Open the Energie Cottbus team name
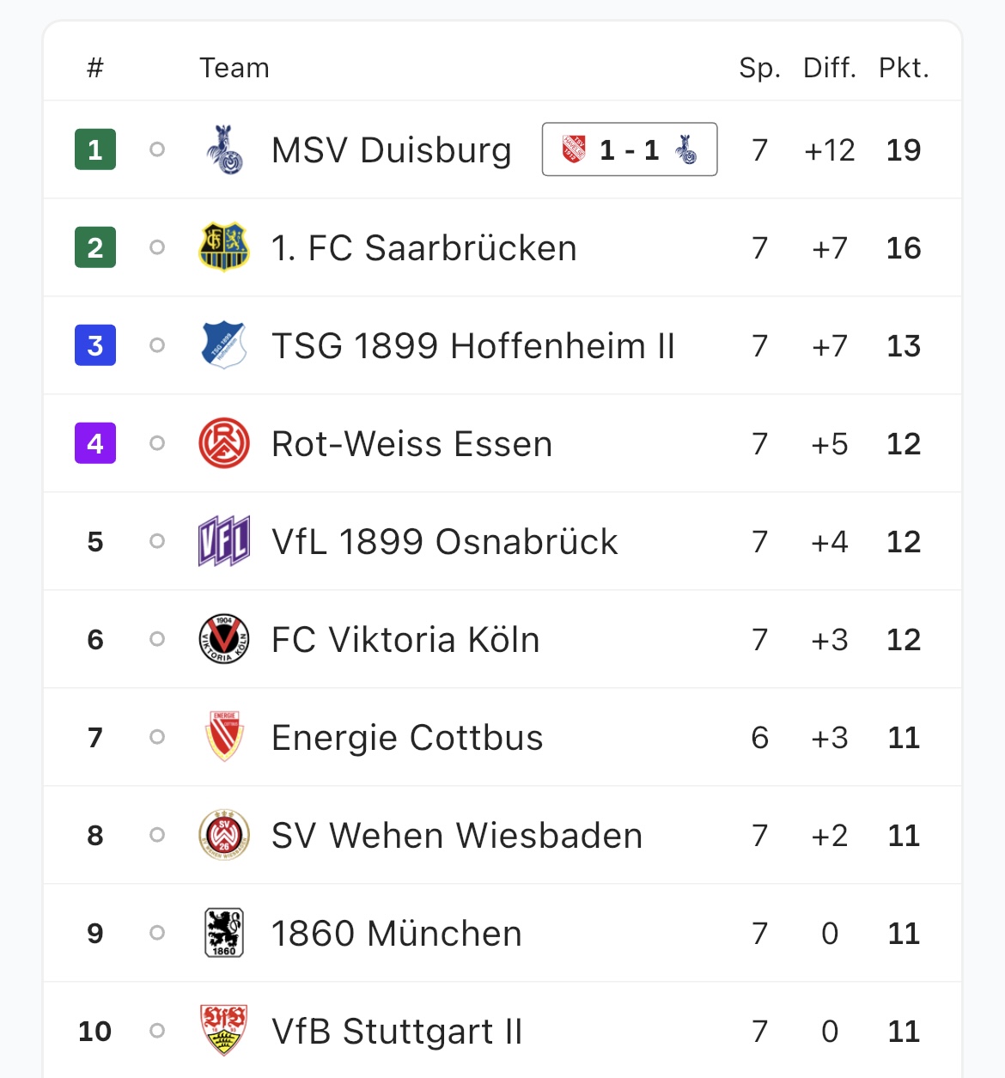1005x1078 pixels. [x=407, y=738]
